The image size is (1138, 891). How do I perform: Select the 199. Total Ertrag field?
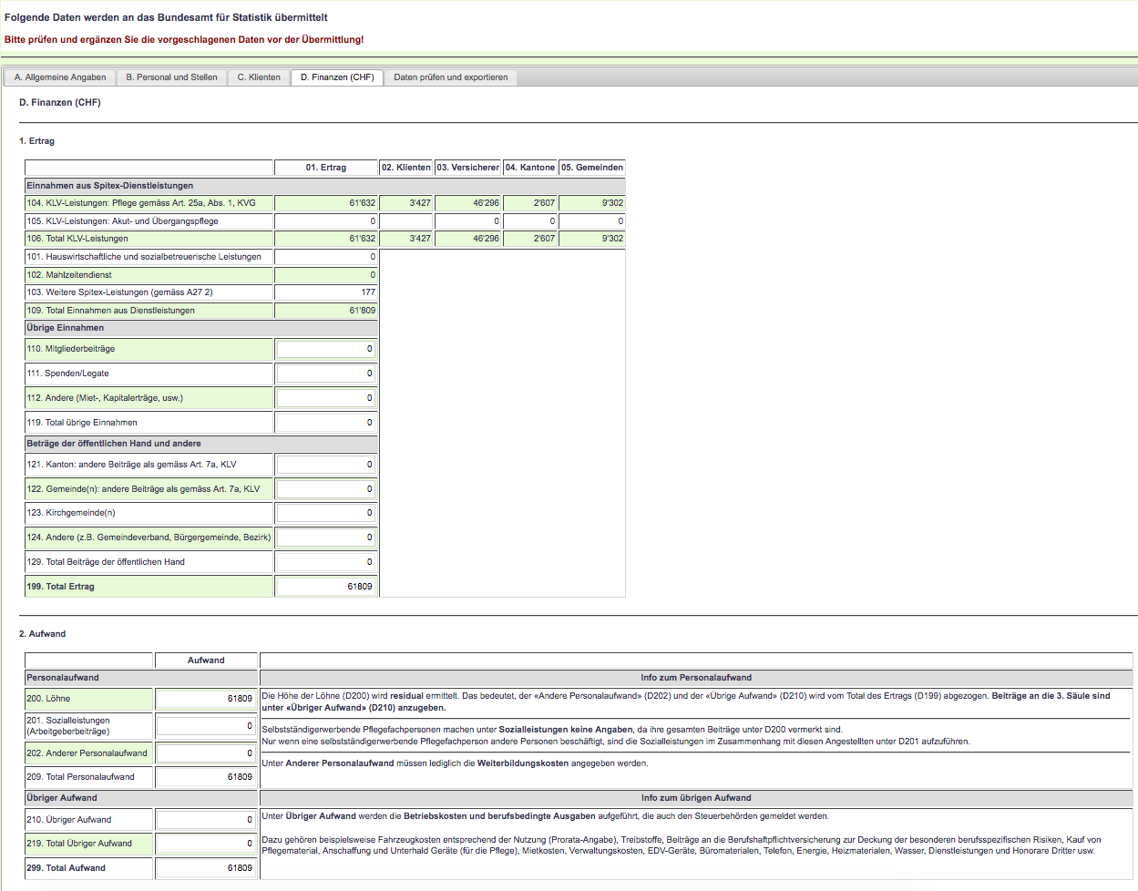pos(326,587)
